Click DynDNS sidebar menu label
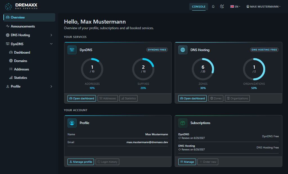Image resolution: width=288 pixels, height=174 pixels. point(17,44)
